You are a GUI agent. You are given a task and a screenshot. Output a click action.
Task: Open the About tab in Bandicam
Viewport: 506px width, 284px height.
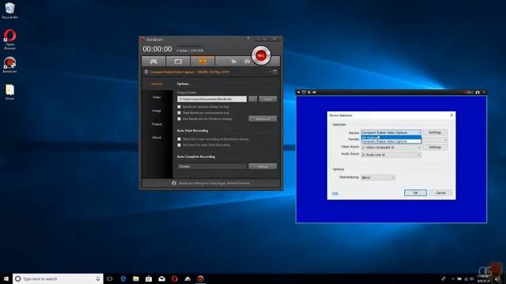(x=157, y=137)
